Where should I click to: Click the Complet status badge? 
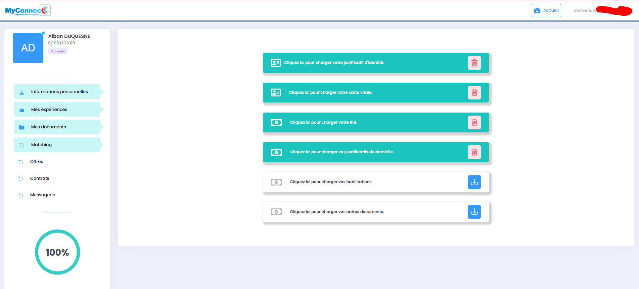[x=58, y=51]
